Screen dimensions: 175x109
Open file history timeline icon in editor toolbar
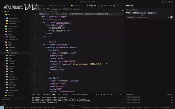(x=102, y=5)
